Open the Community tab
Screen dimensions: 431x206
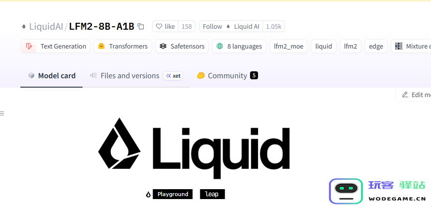coord(227,76)
